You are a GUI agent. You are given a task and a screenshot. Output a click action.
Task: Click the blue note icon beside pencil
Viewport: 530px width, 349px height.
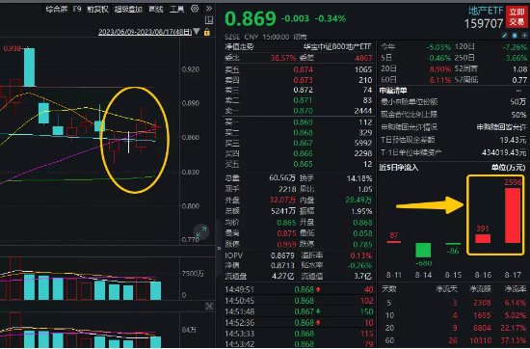pyautogui.click(x=515, y=35)
